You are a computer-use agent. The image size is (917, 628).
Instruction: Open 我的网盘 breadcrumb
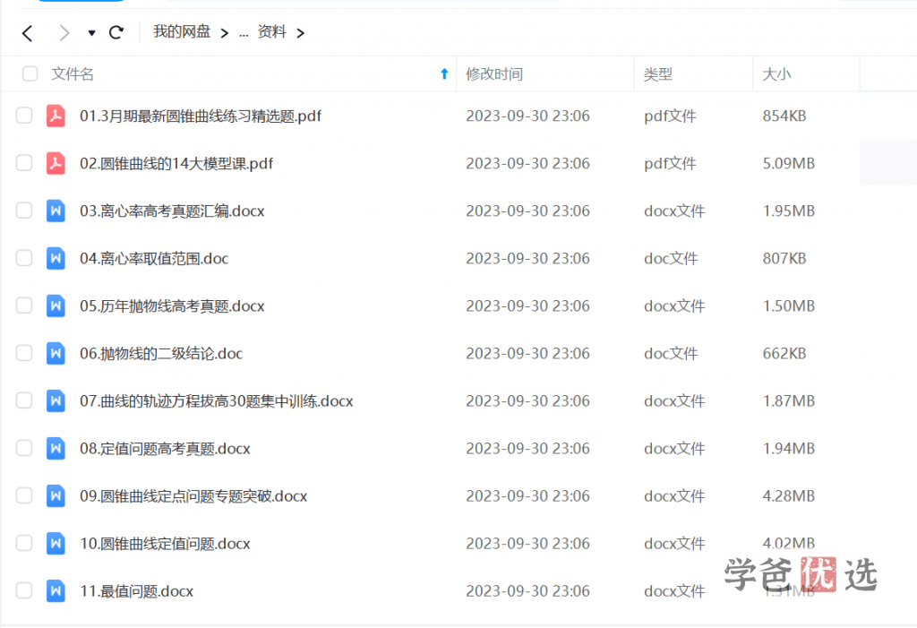coord(181,31)
